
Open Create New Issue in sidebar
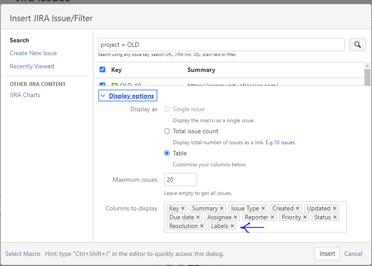pos(33,53)
